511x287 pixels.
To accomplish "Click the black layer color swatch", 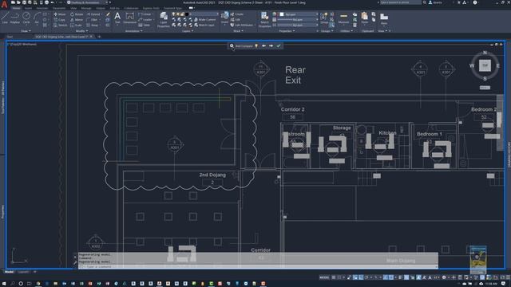I will coord(187,14).
